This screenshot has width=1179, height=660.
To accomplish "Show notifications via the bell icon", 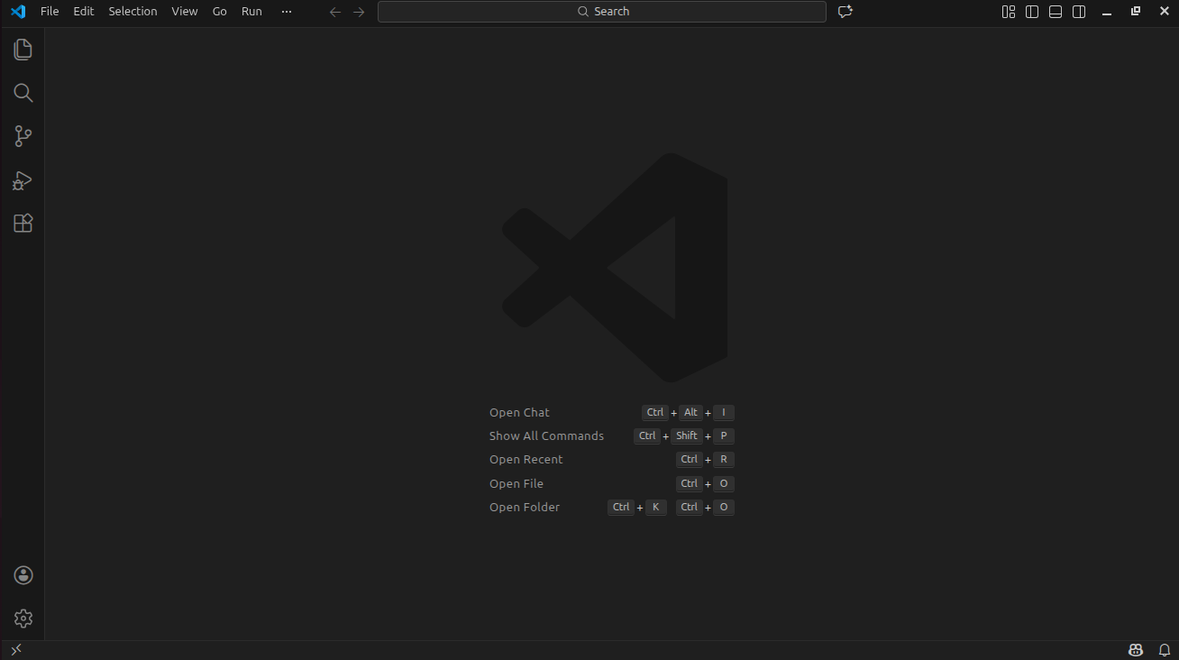I will click(1164, 650).
